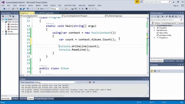Image resolution: width=185 pixels, height=104 pixels.
Task: Click the Solution Explorer Home icon
Action: [158, 16]
